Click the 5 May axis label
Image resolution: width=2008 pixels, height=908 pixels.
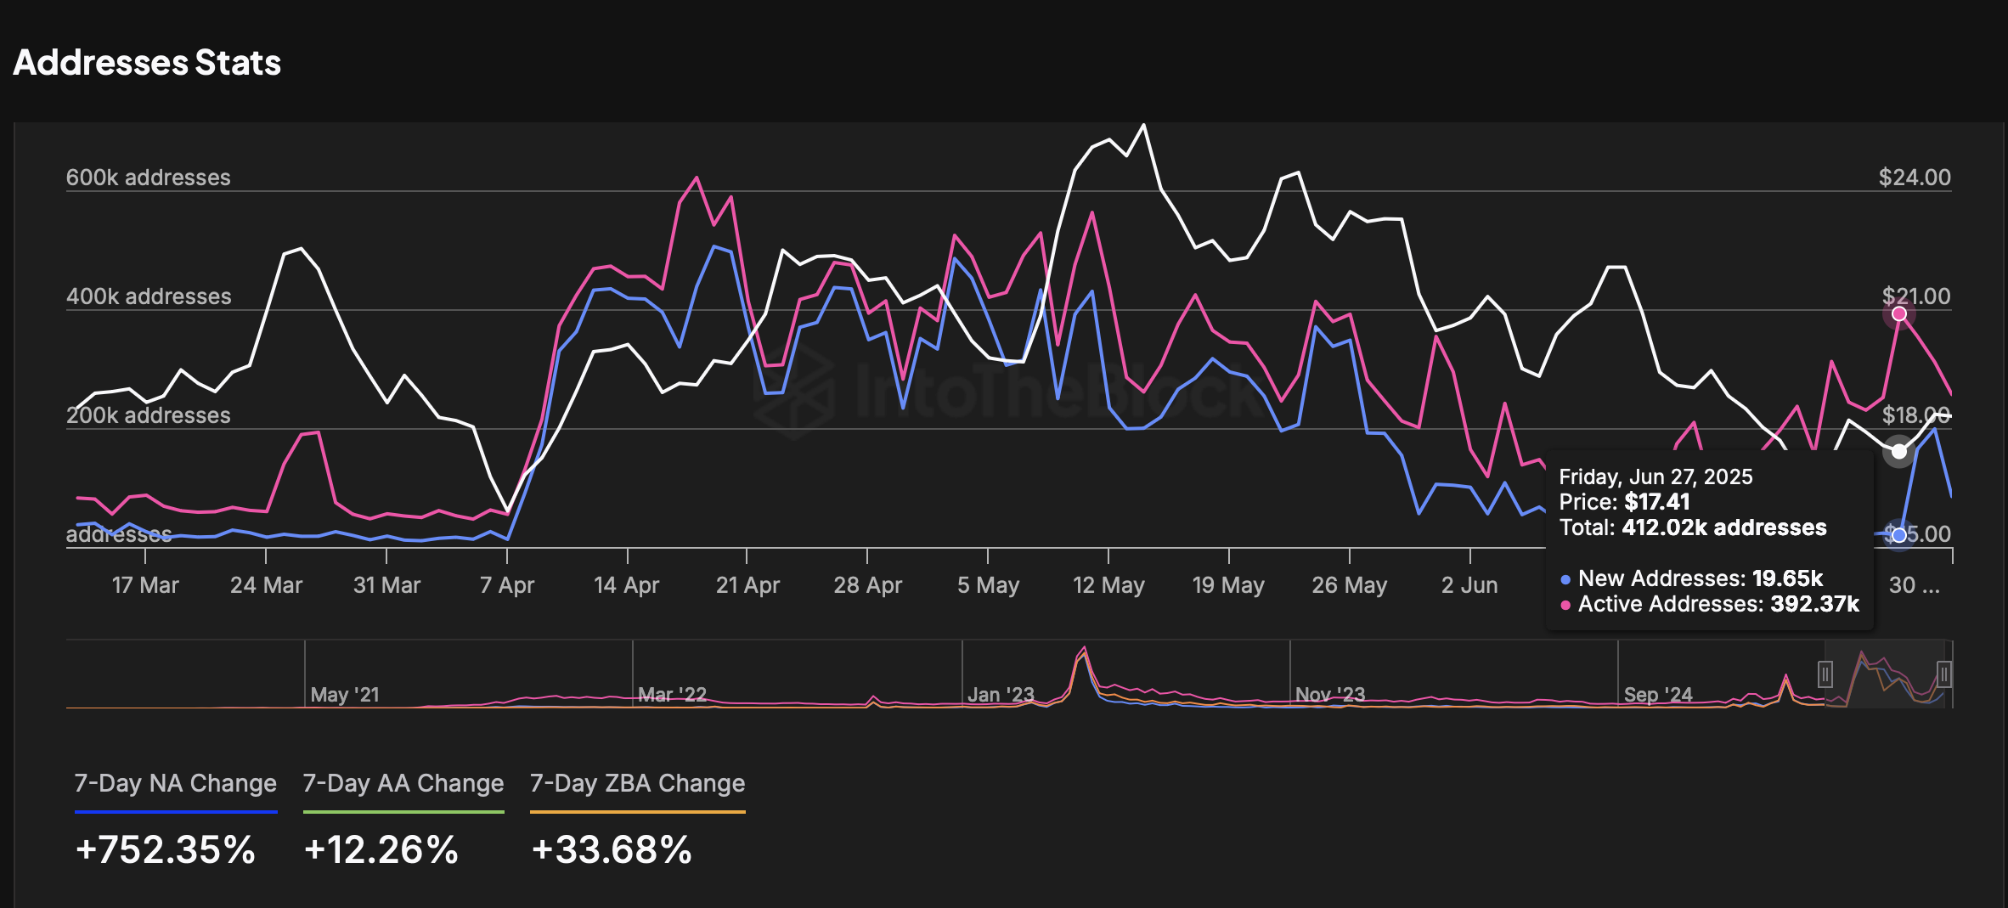pyautogui.click(x=988, y=585)
